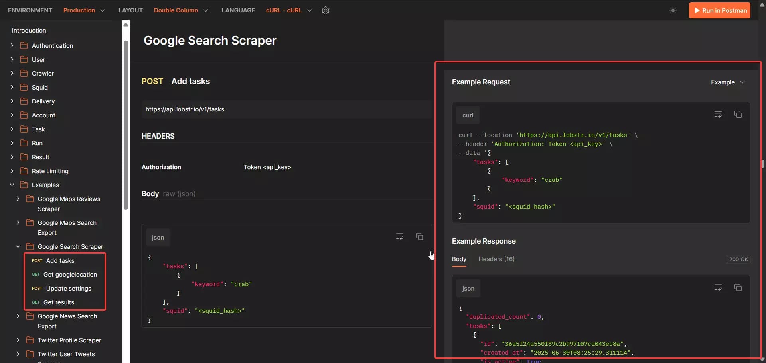Select the Get googlelocation request
Screen dimensions: 766x363
70,275
